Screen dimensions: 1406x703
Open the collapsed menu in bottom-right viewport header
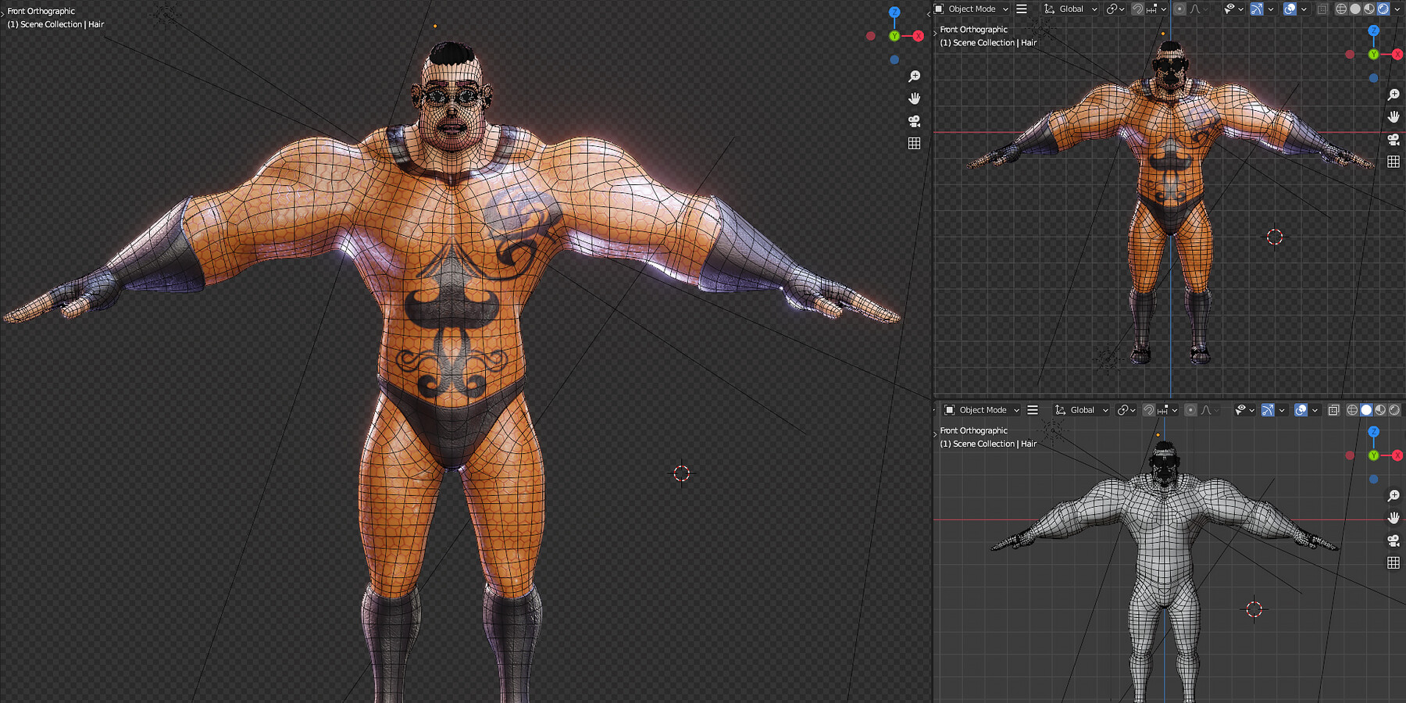click(x=1033, y=410)
